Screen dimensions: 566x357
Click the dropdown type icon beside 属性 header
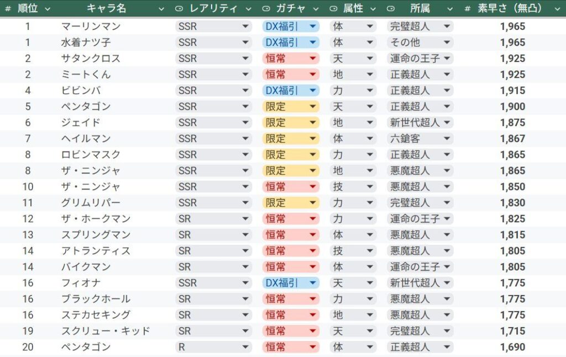coord(333,9)
